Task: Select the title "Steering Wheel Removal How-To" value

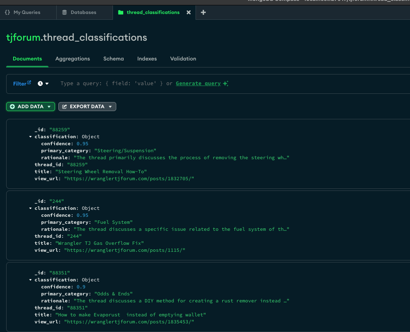Action: 101,172
